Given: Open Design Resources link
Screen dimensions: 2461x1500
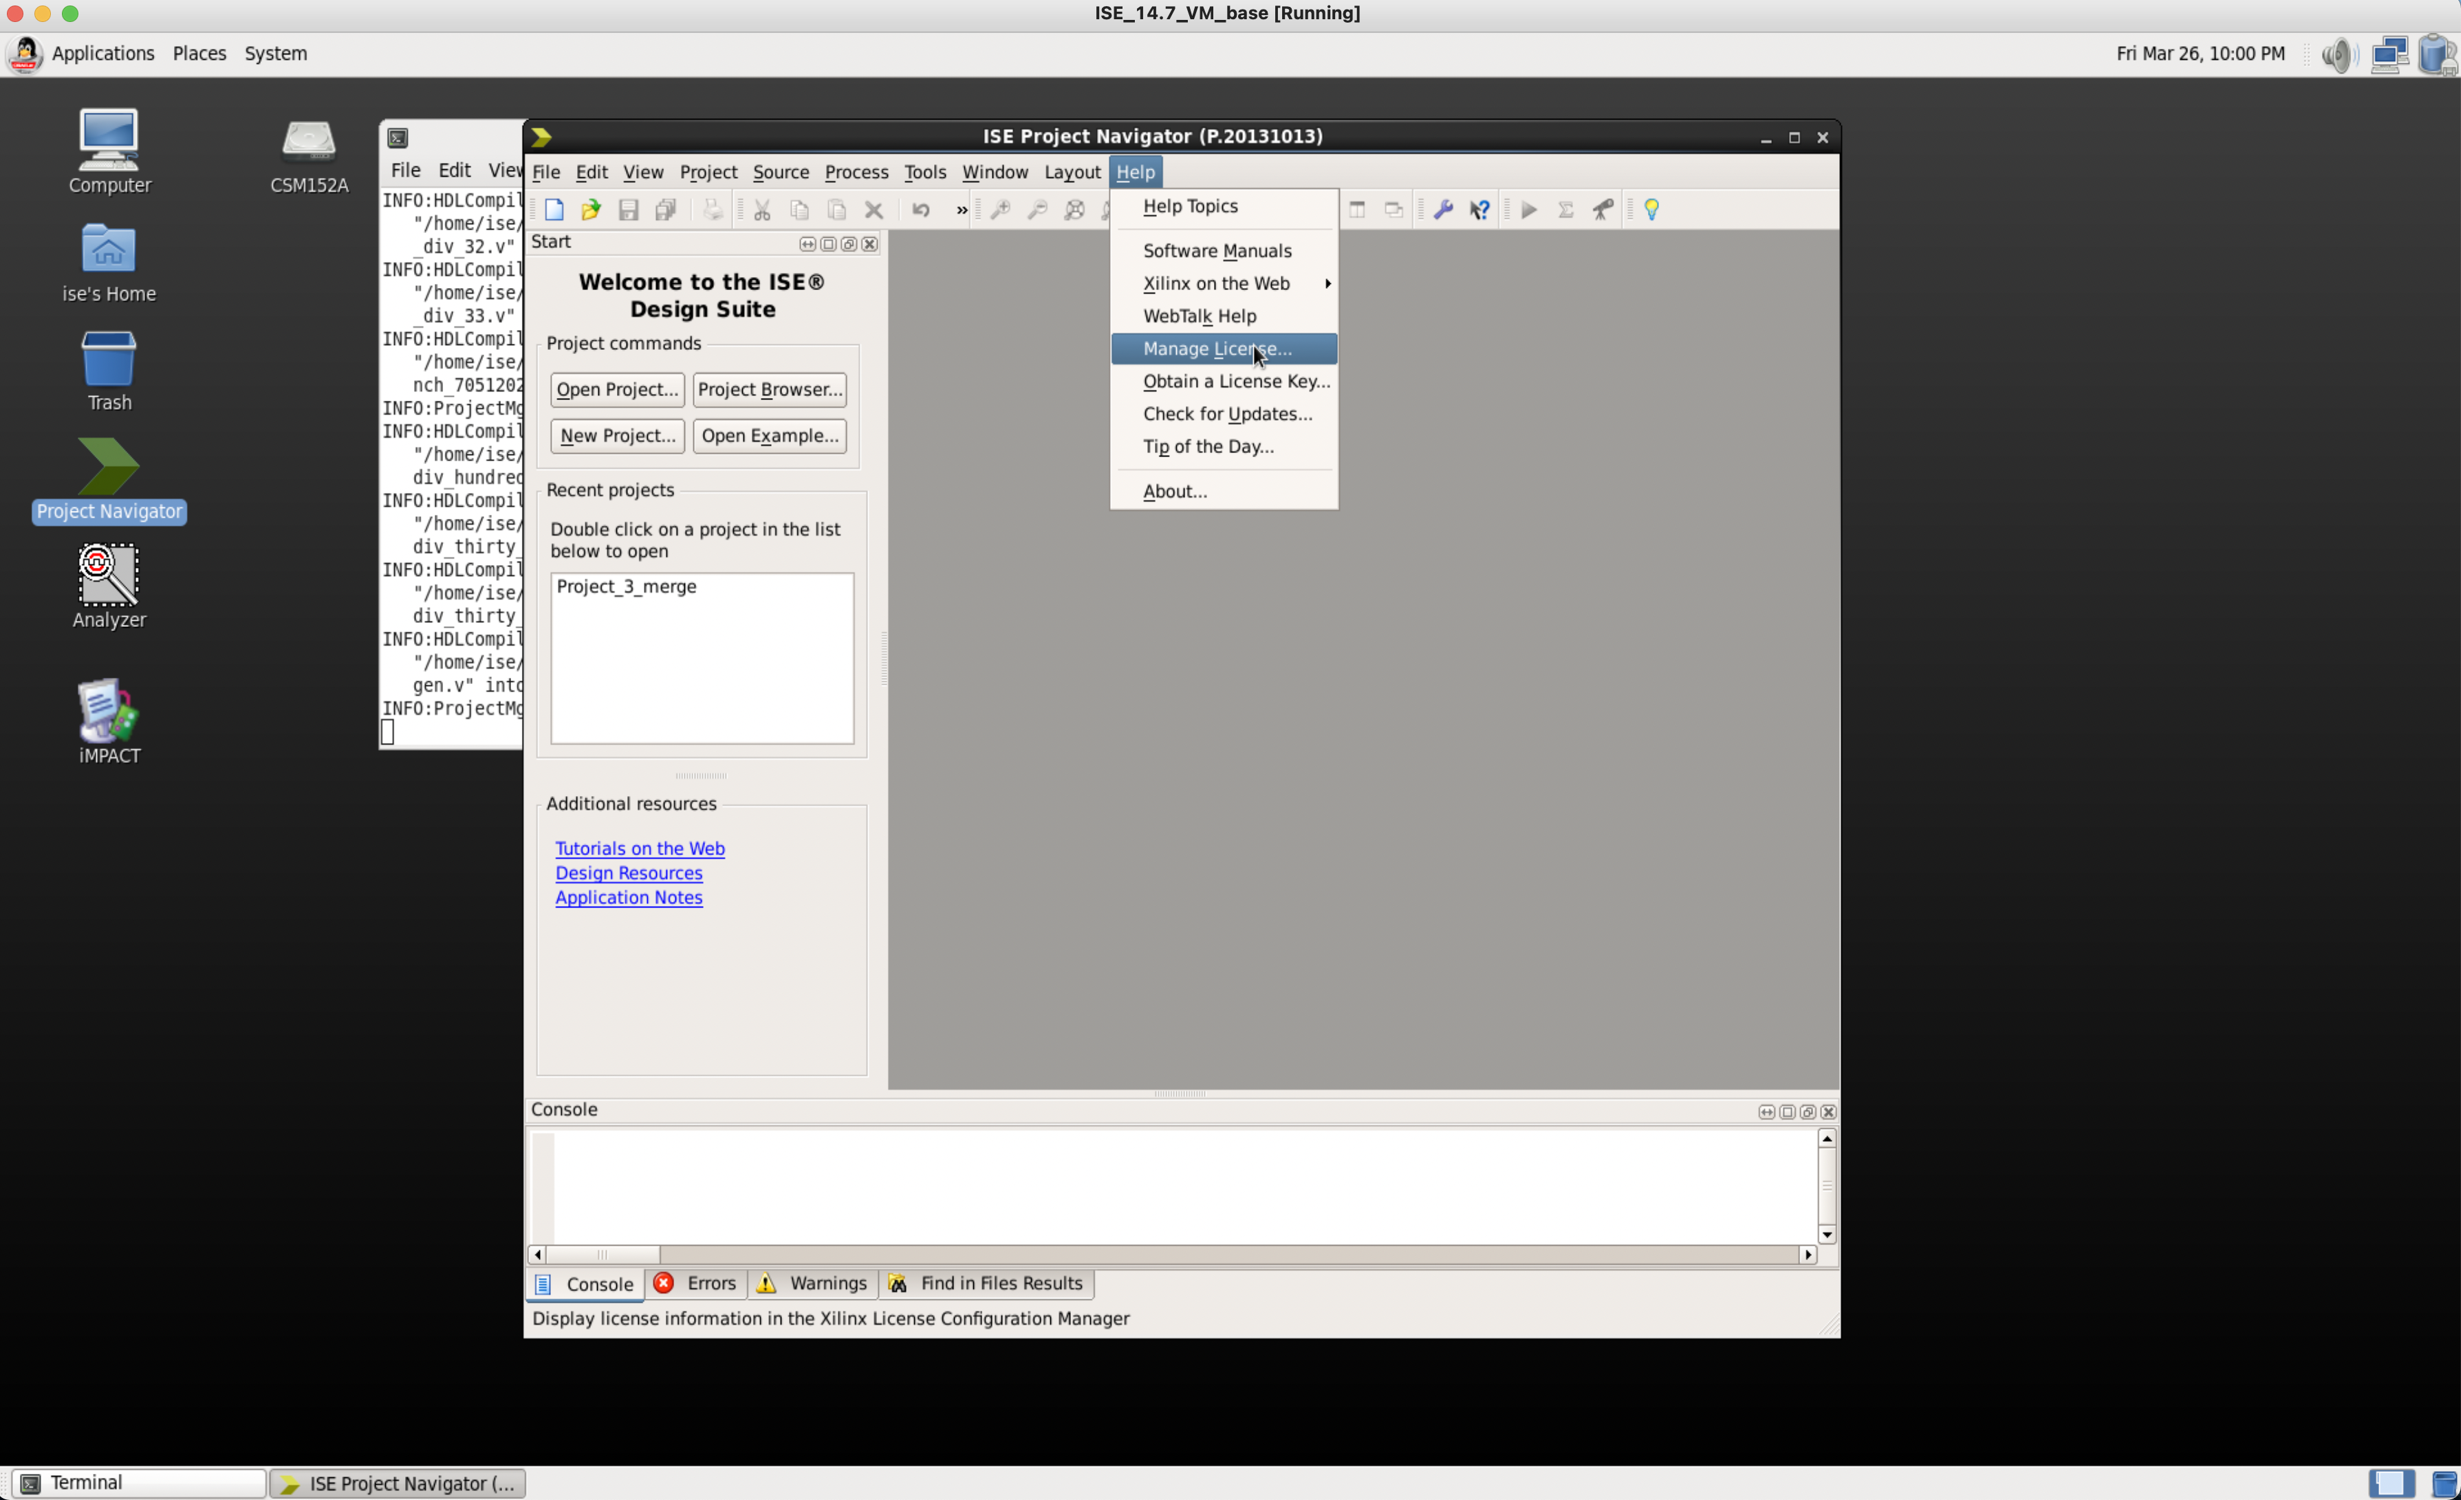Looking at the screenshot, I should (x=628, y=873).
